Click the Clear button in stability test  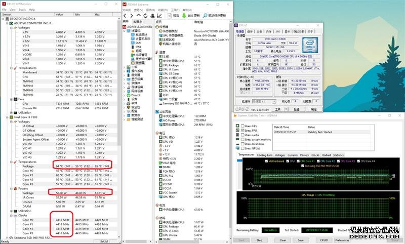click(283, 240)
